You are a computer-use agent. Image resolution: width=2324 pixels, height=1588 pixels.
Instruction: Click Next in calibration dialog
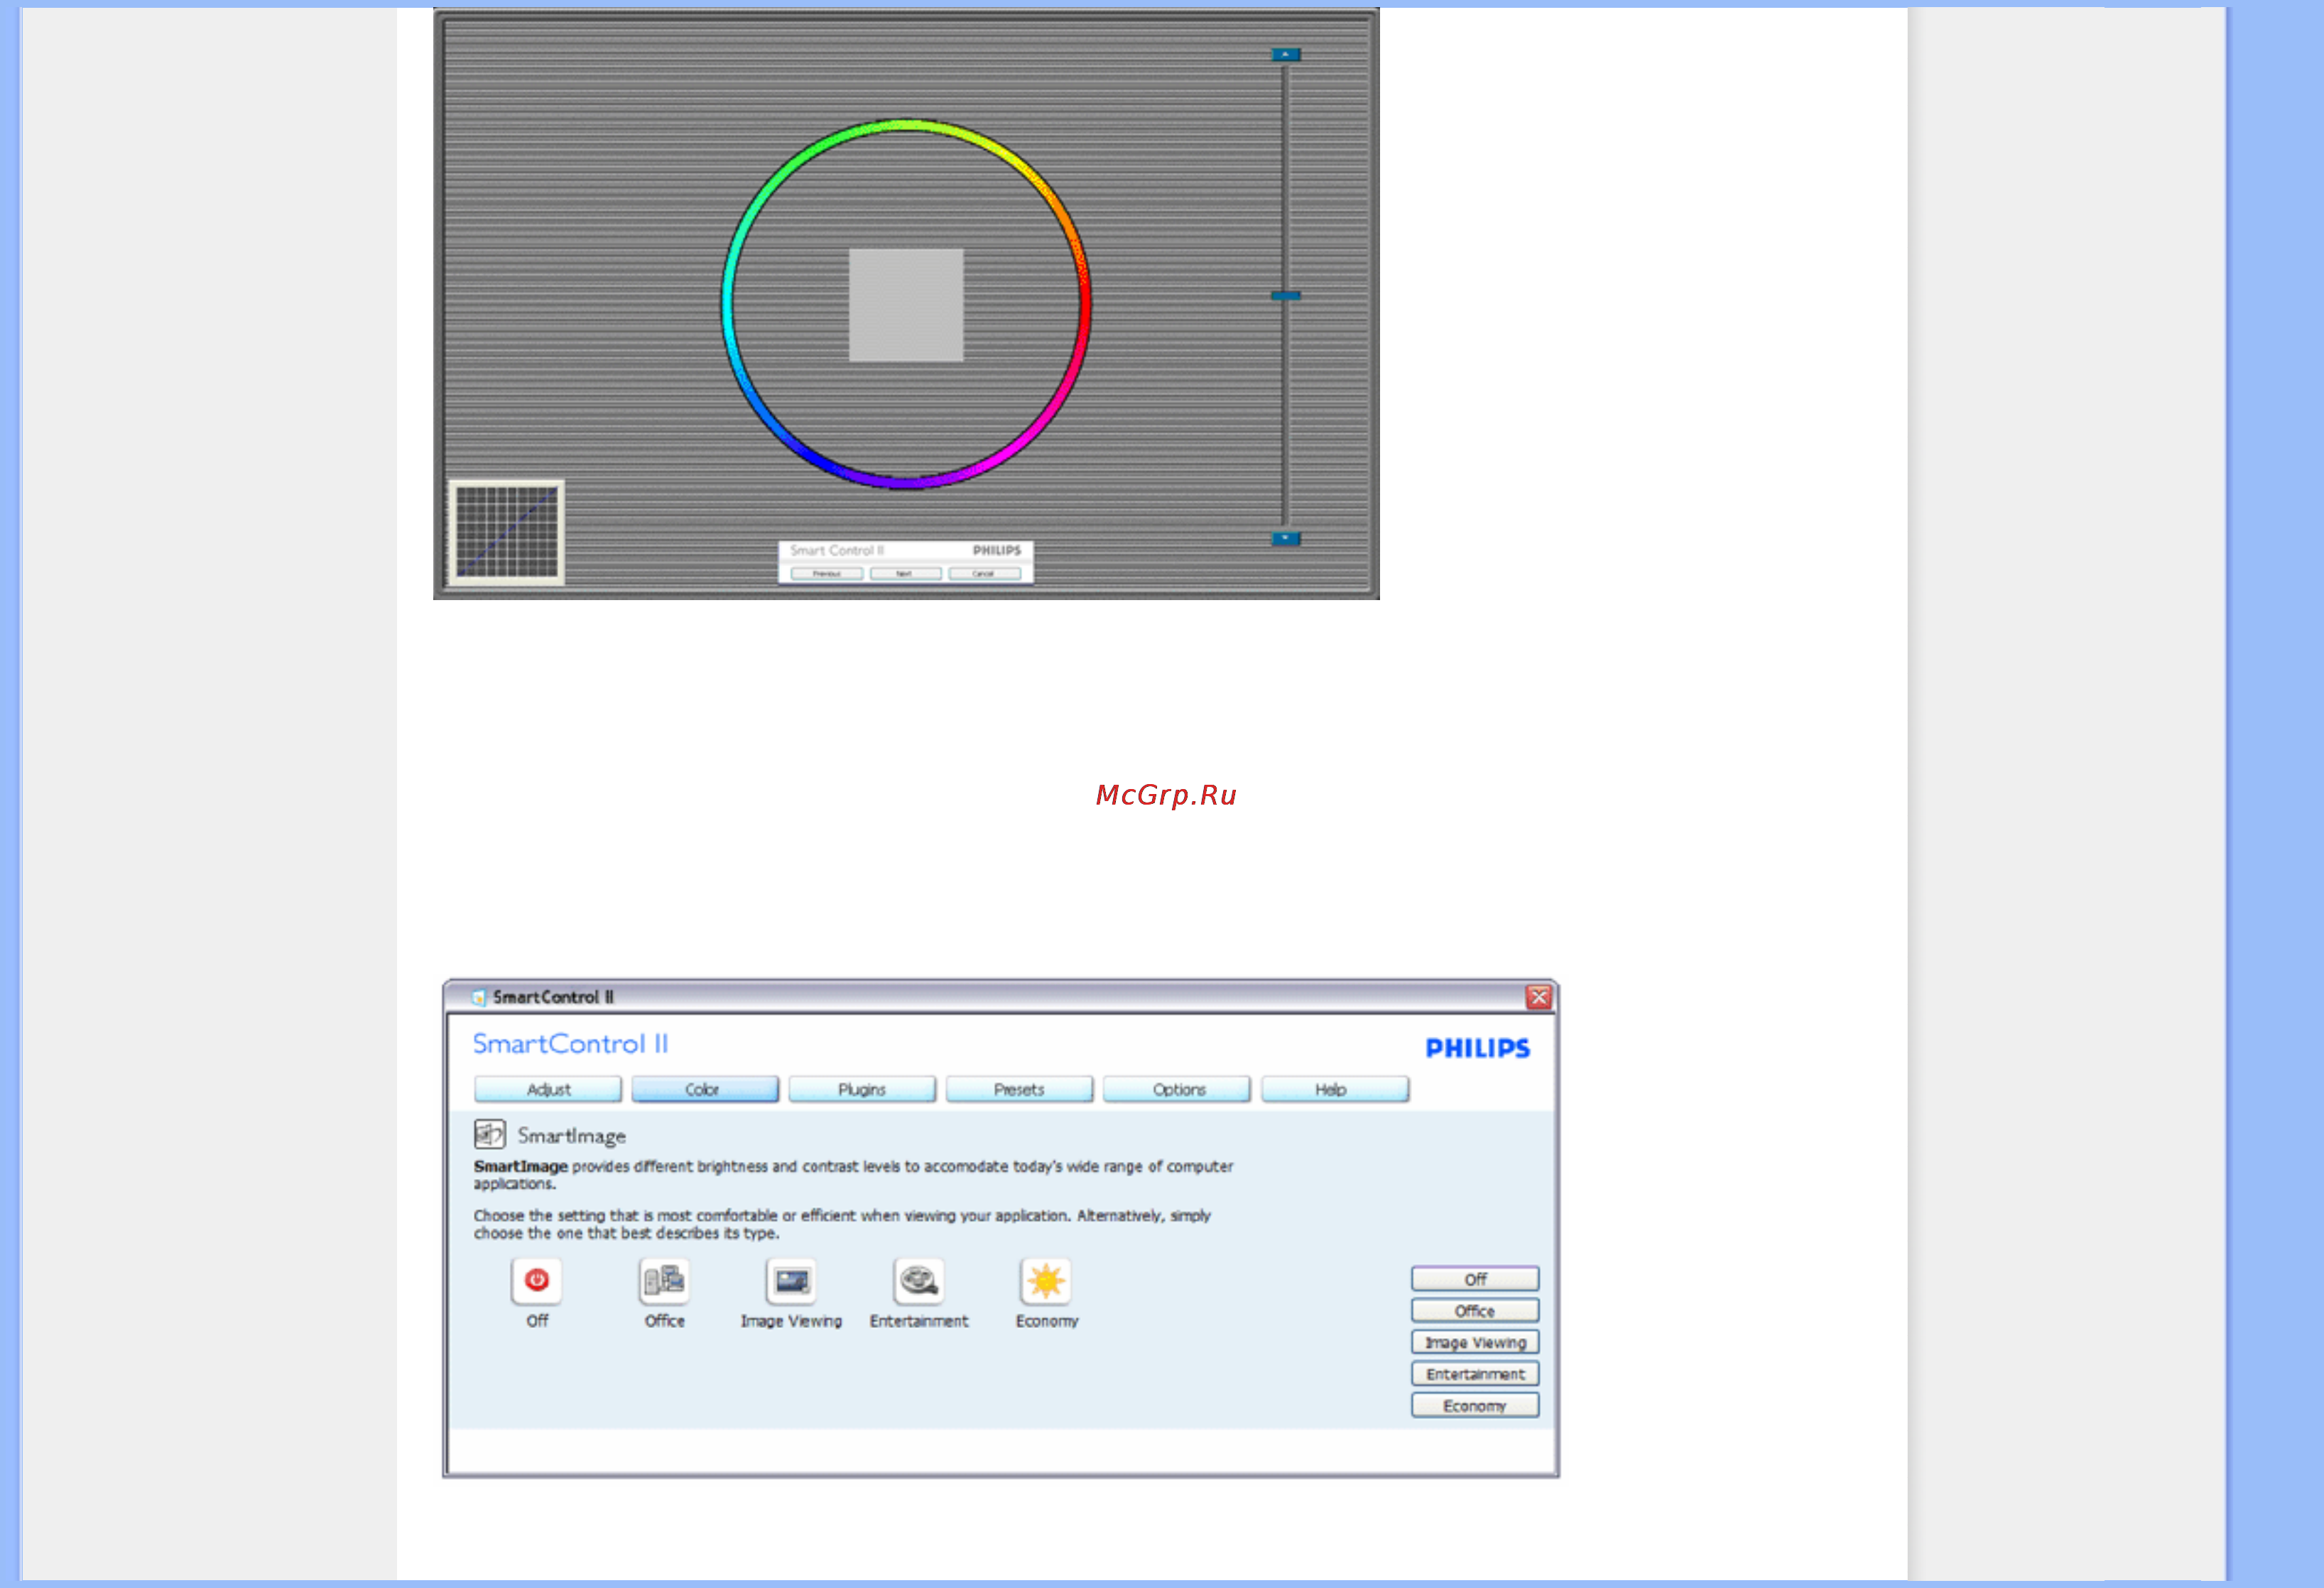(905, 574)
